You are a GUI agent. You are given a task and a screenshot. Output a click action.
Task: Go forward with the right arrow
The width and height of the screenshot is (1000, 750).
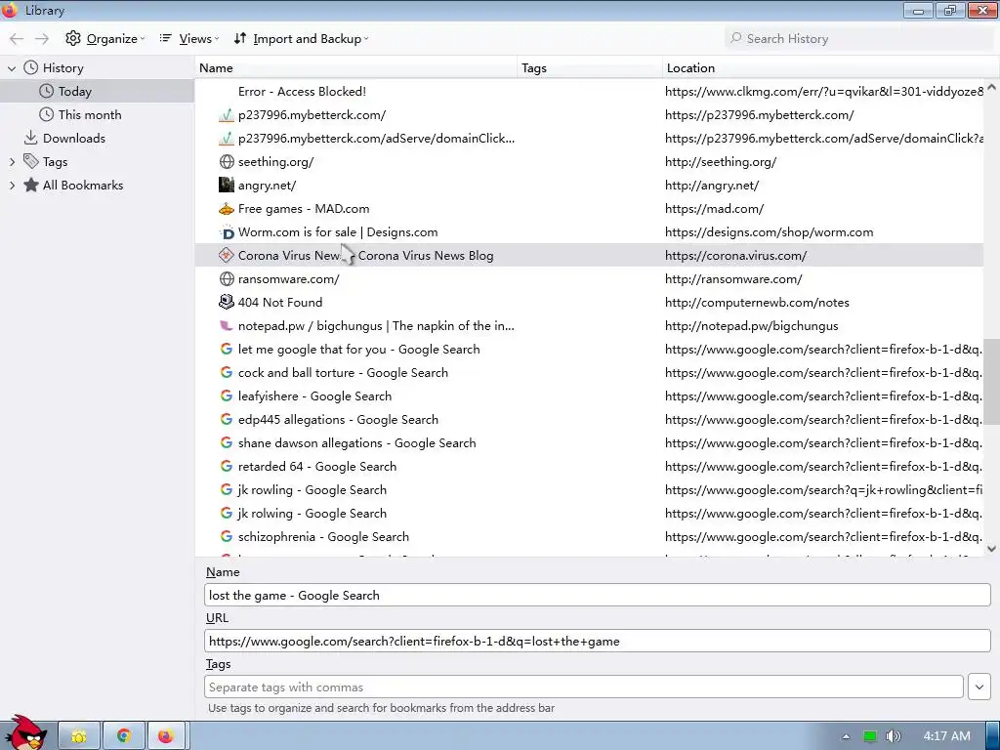pos(42,39)
